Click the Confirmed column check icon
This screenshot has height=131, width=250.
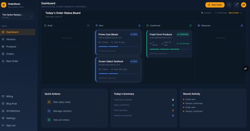pyautogui.click(x=147, y=25)
